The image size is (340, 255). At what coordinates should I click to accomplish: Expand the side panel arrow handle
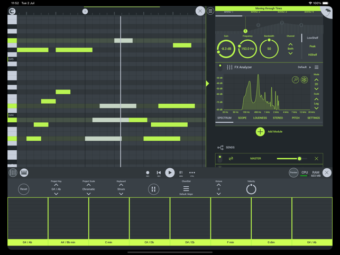207,84
